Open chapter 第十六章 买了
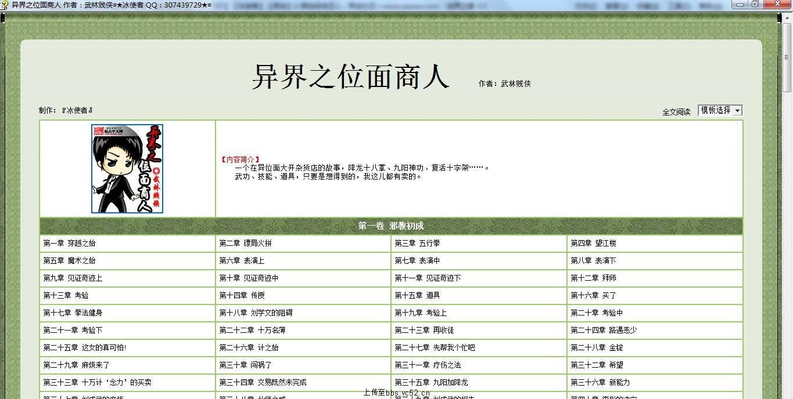 591,295
